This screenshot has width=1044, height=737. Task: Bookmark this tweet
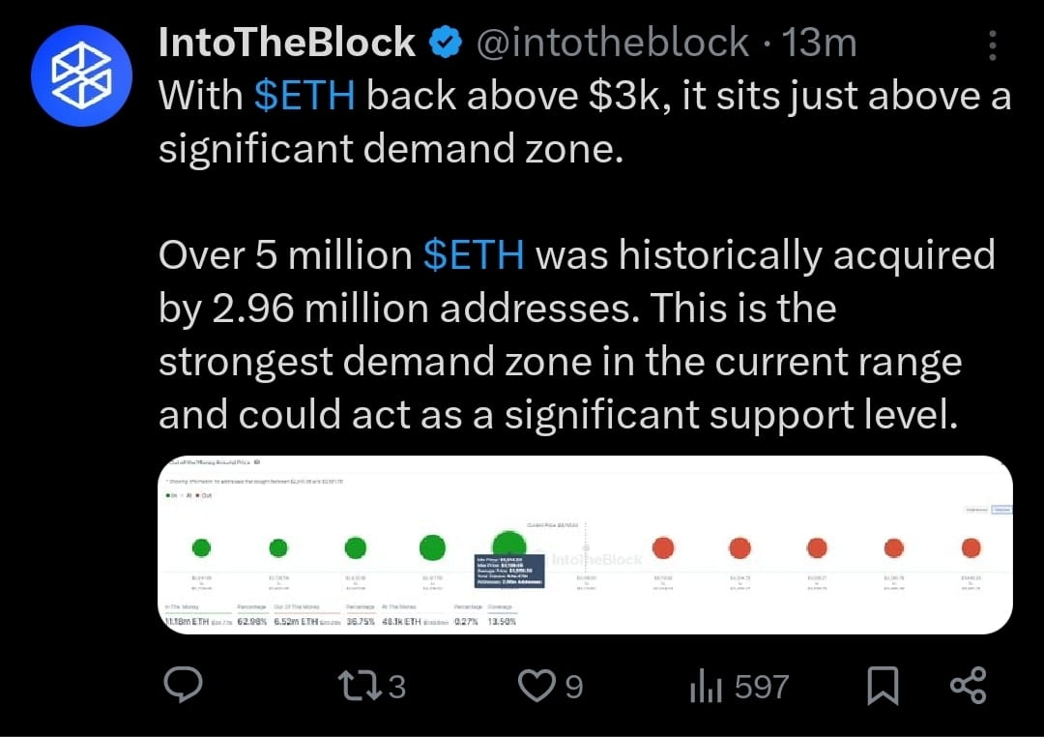point(881,687)
